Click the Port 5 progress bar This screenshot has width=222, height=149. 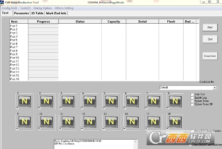(x=43, y=40)
